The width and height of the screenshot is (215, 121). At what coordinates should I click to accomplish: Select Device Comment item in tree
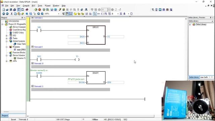pyautogui.click(x=19, y=27)
